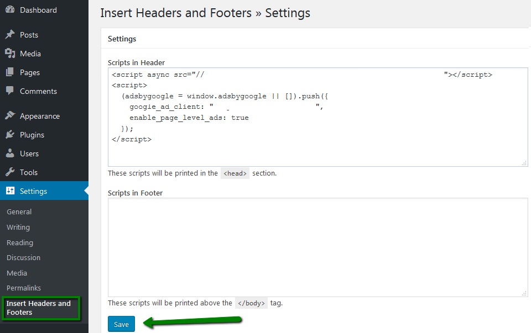Viewport: 531px width, 333px height.
Task: Click the Comments speech bubble icon
Action: 10,91
